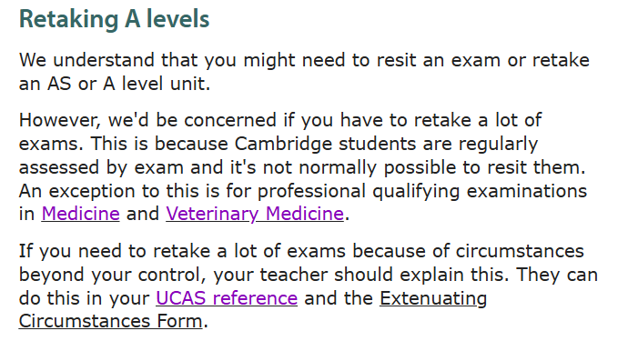Click the word 'Extenuating' in the link
628x351 pixels.
(x=433, y=298)
